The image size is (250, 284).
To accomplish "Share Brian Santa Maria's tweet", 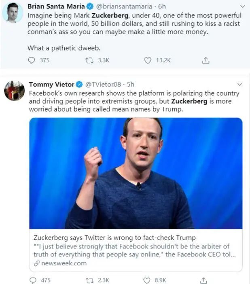I will pos(206,61).
